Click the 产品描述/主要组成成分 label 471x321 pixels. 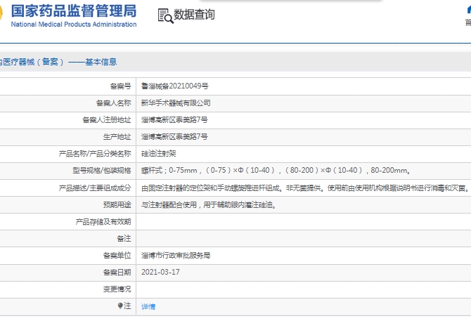click(95, 188)
